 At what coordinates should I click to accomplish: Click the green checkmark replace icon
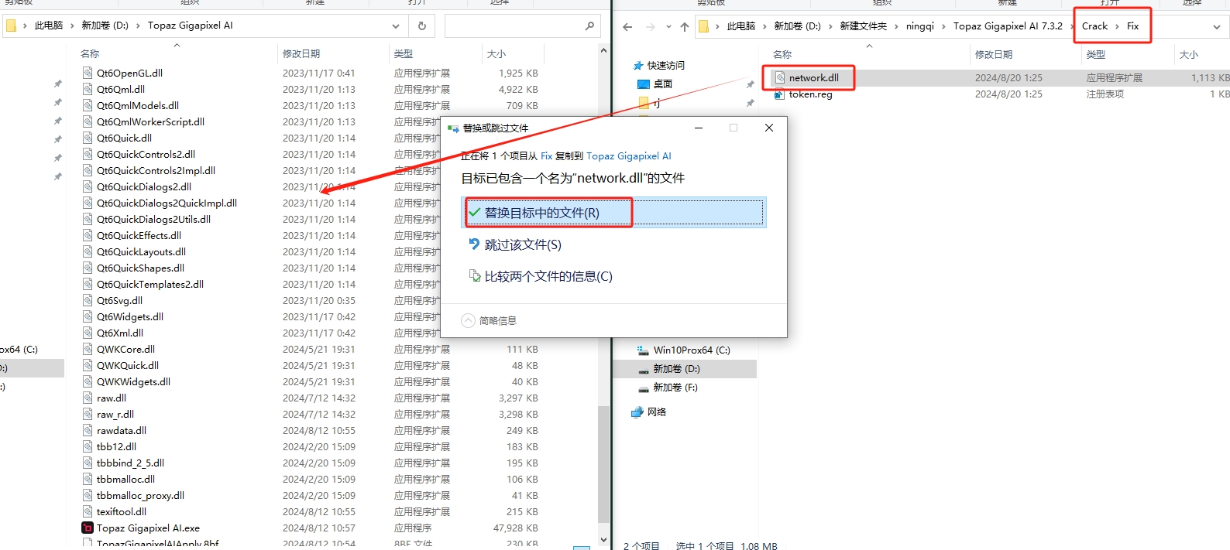[475, 212]
